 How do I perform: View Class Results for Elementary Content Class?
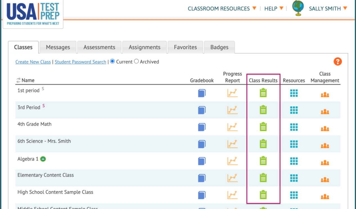point(263,178)
